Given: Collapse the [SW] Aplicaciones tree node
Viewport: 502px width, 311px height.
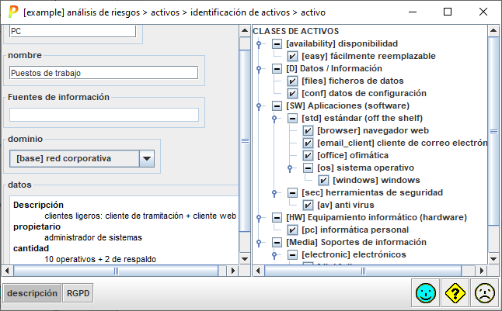Looking at the screenshot, I should 277,105.
